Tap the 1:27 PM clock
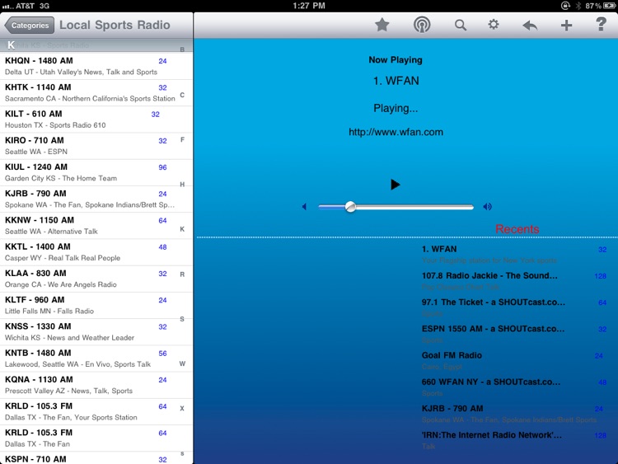The image size is (618, 464). click(309, 6)
